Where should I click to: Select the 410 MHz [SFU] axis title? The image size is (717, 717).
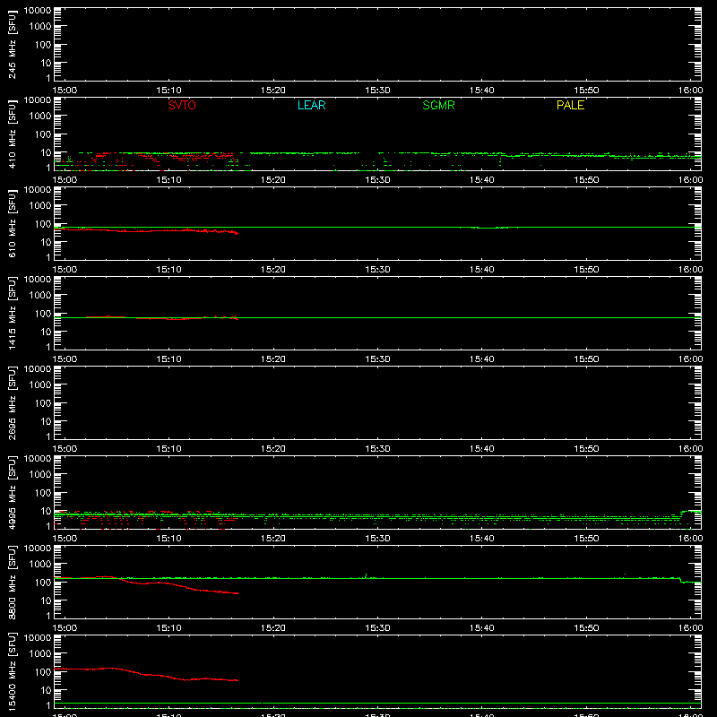pos(12,134)
